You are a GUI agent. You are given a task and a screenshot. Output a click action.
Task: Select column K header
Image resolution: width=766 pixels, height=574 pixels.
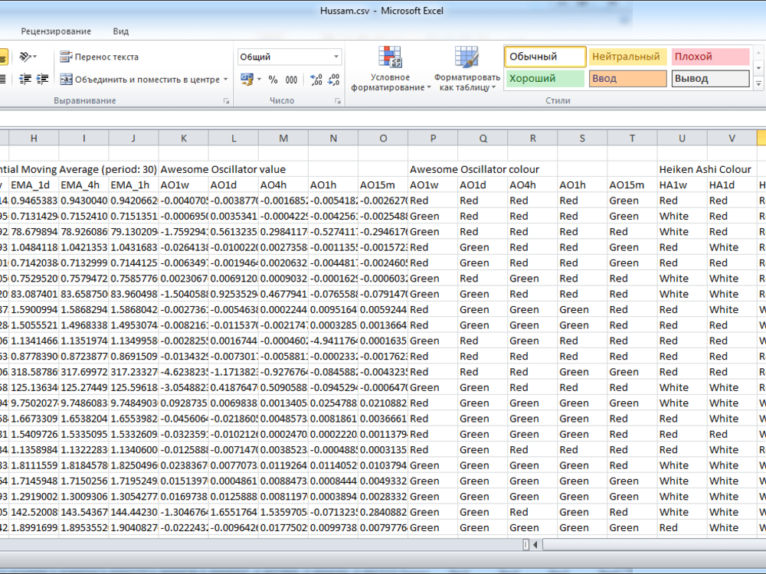point(184,138)
